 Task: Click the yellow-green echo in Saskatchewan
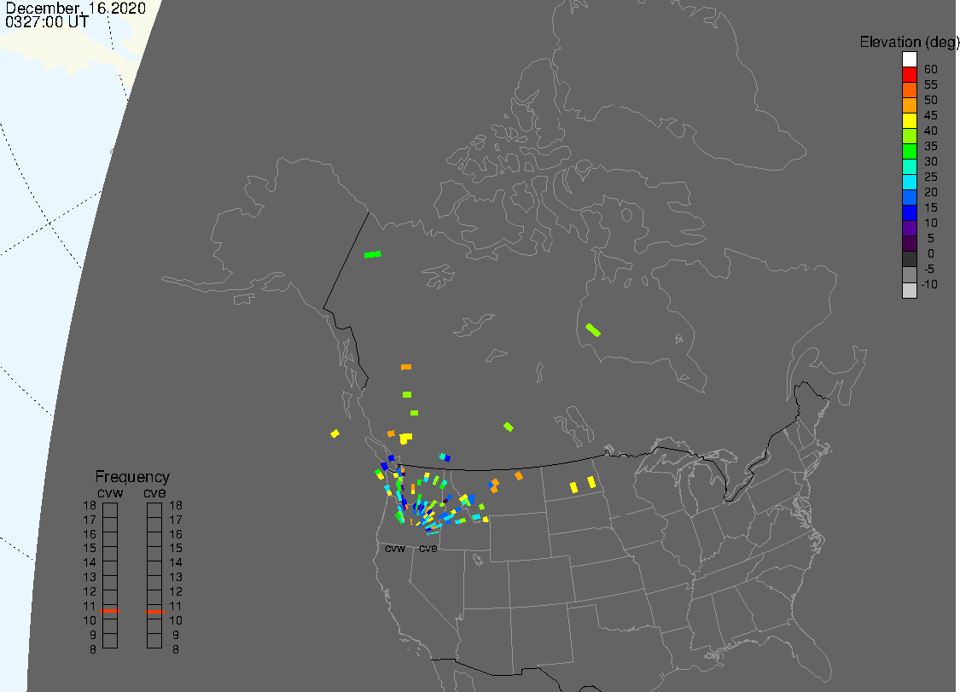click(509, 427)
